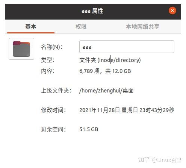
Task: Click the 文件夹 (inode/directory) type text
Action: coord(110,60)
